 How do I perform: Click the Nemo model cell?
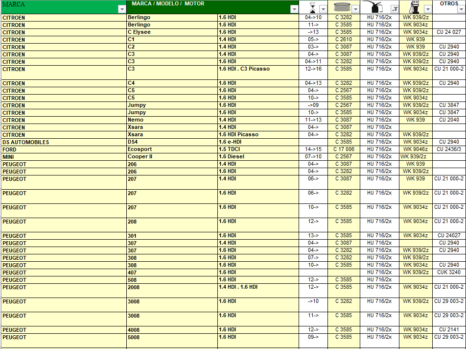172,120
